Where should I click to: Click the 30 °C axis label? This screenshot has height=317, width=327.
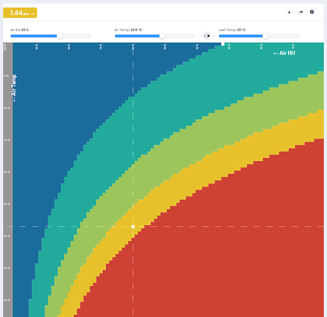pyautogui.click(x=7, y=236)
